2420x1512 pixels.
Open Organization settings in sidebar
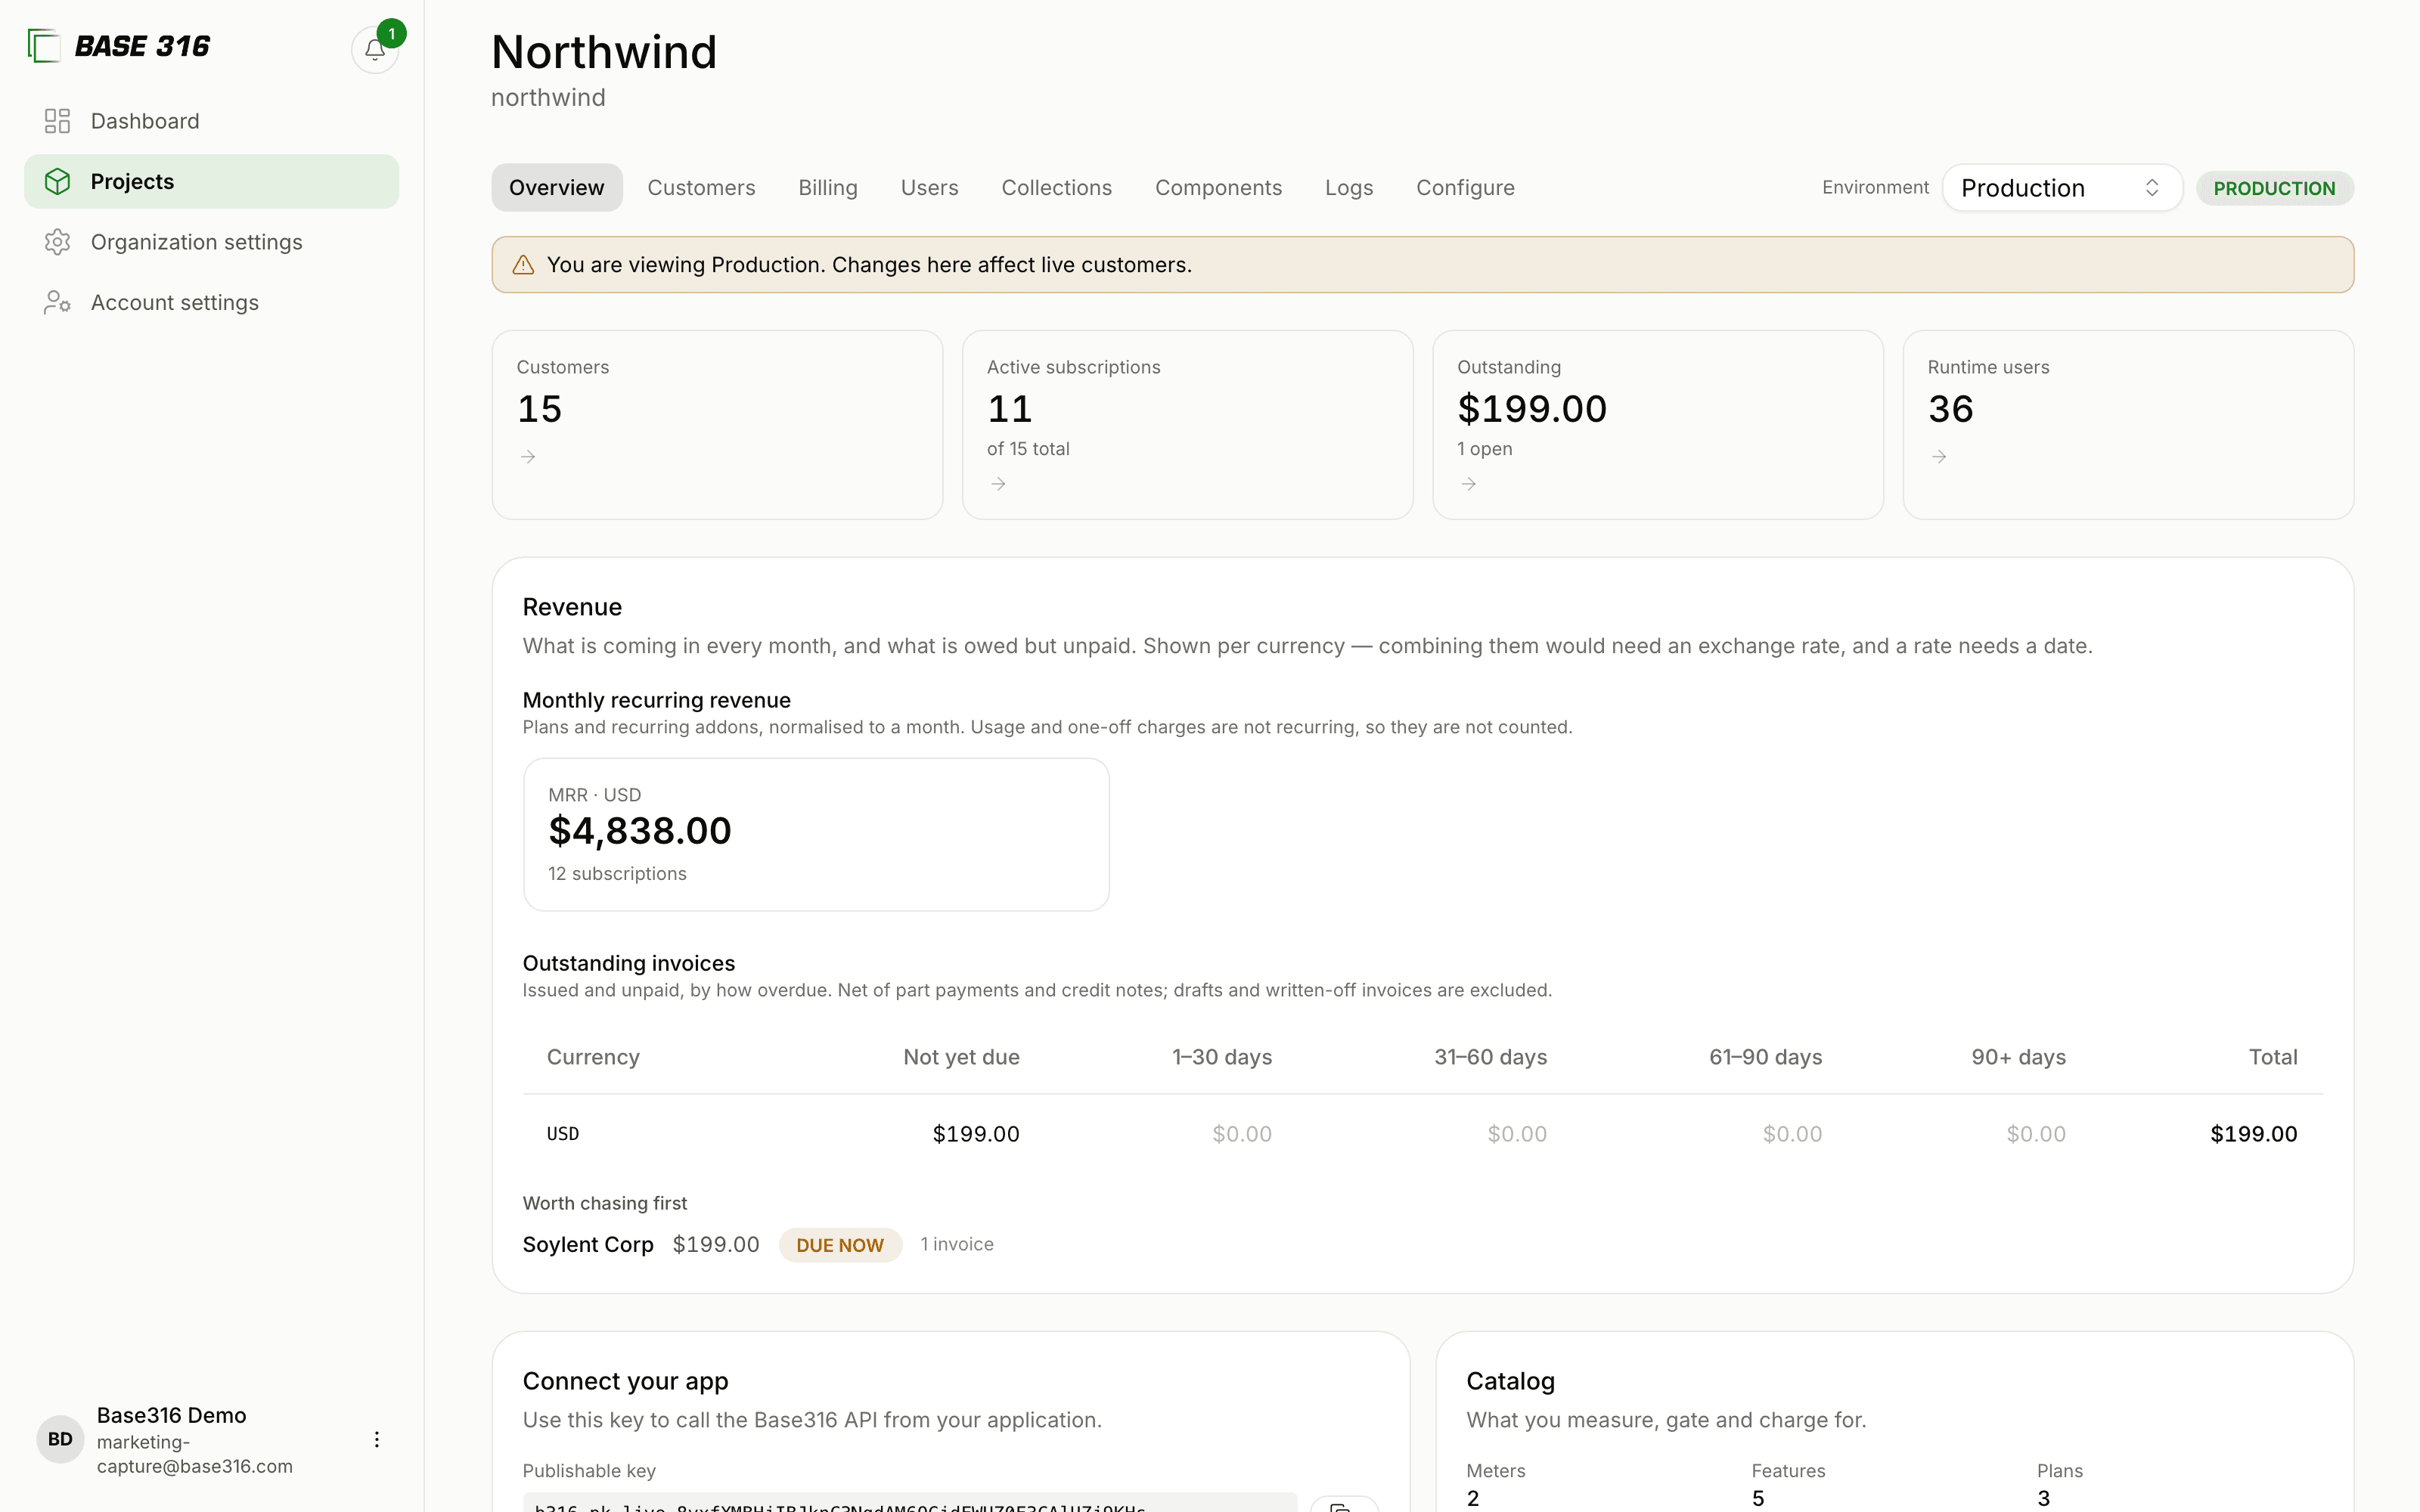(x=211, y=242)
